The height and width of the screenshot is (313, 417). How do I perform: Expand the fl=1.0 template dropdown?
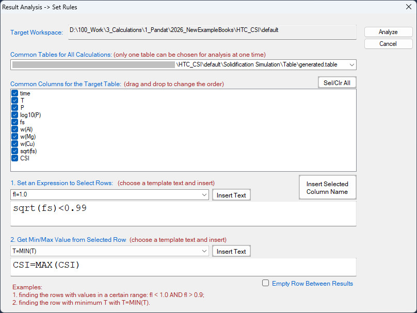(x=205, y=195)
